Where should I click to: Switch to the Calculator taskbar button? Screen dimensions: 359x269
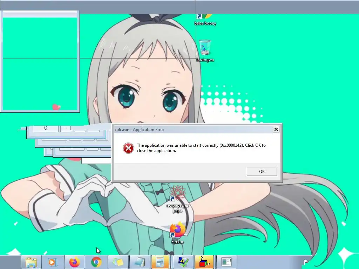[x=160, y=262]
